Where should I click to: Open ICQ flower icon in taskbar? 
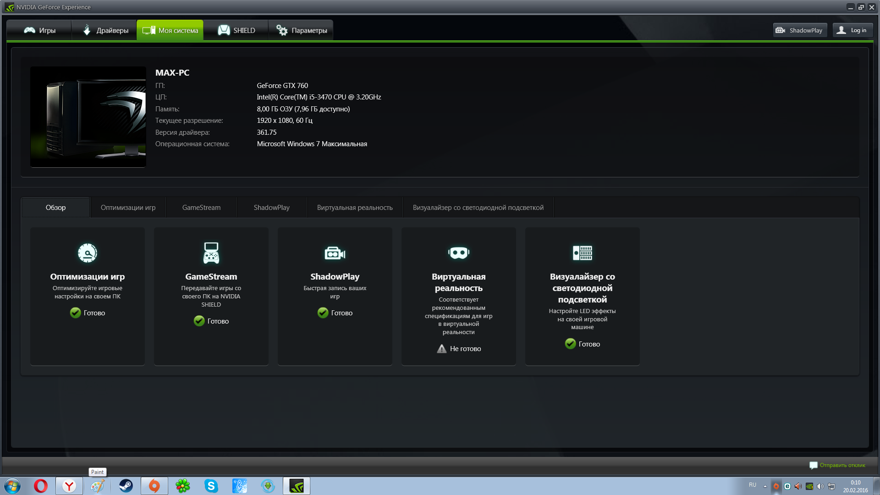pyautogui.click(x=183, y=486)
